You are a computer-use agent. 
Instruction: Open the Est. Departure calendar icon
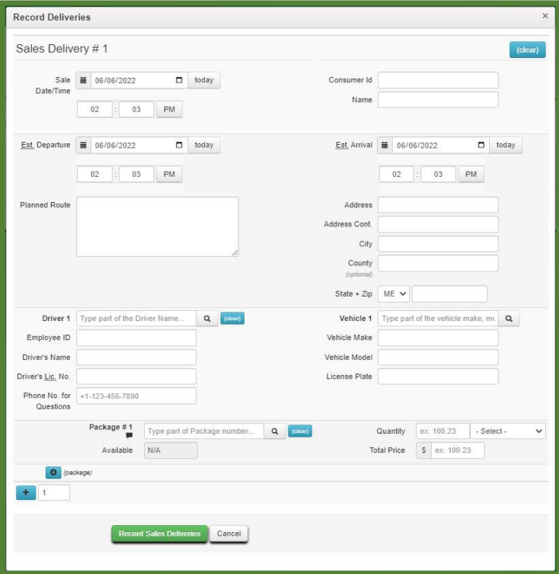coord(85,145)
